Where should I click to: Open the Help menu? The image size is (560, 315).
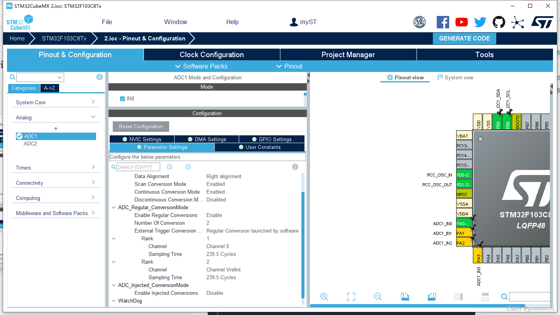tap(233, 22)
